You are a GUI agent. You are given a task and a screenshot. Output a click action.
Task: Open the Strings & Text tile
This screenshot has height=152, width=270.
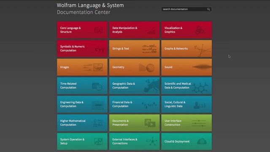(134, 49)
